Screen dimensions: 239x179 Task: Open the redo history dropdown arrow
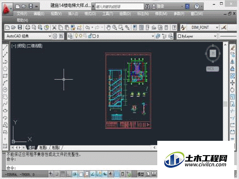(102, 28)
